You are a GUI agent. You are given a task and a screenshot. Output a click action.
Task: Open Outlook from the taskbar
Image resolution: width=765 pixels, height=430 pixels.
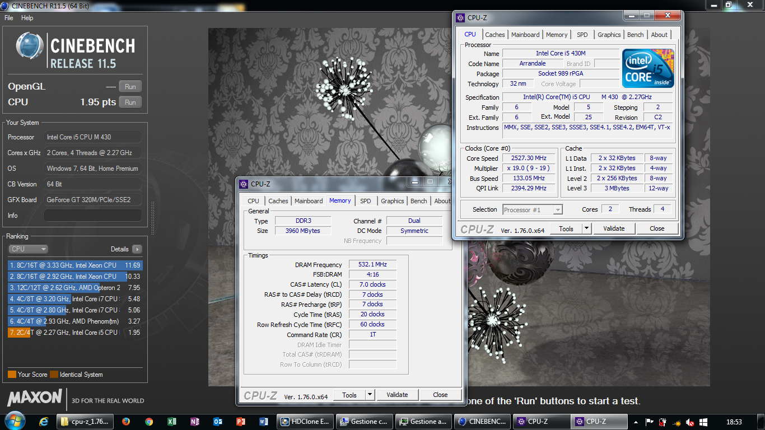click(x=218, y=422)
